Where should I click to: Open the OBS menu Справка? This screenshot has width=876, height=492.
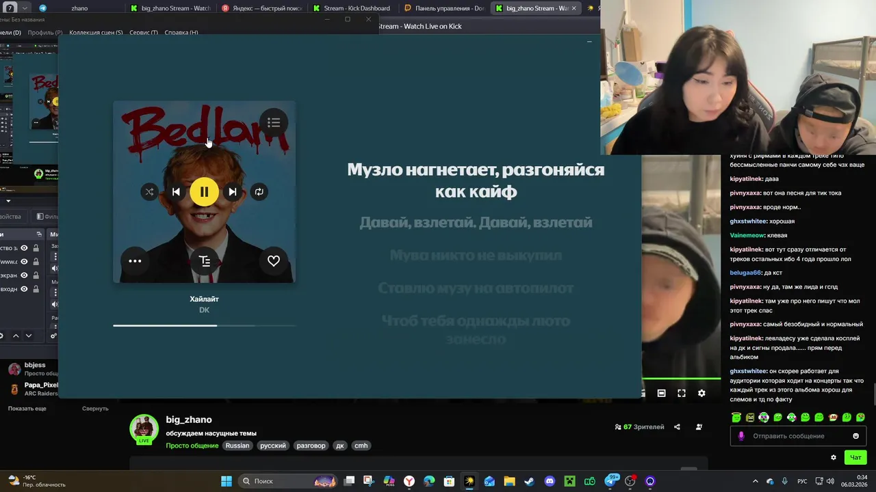181,32
